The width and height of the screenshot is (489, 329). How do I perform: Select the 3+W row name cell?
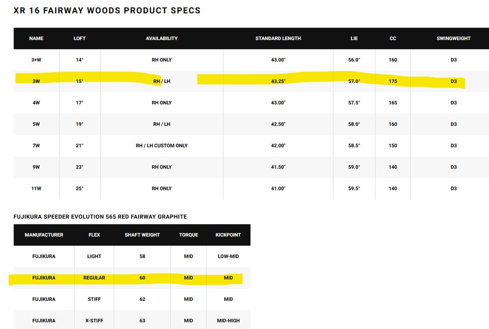[36, 60]
